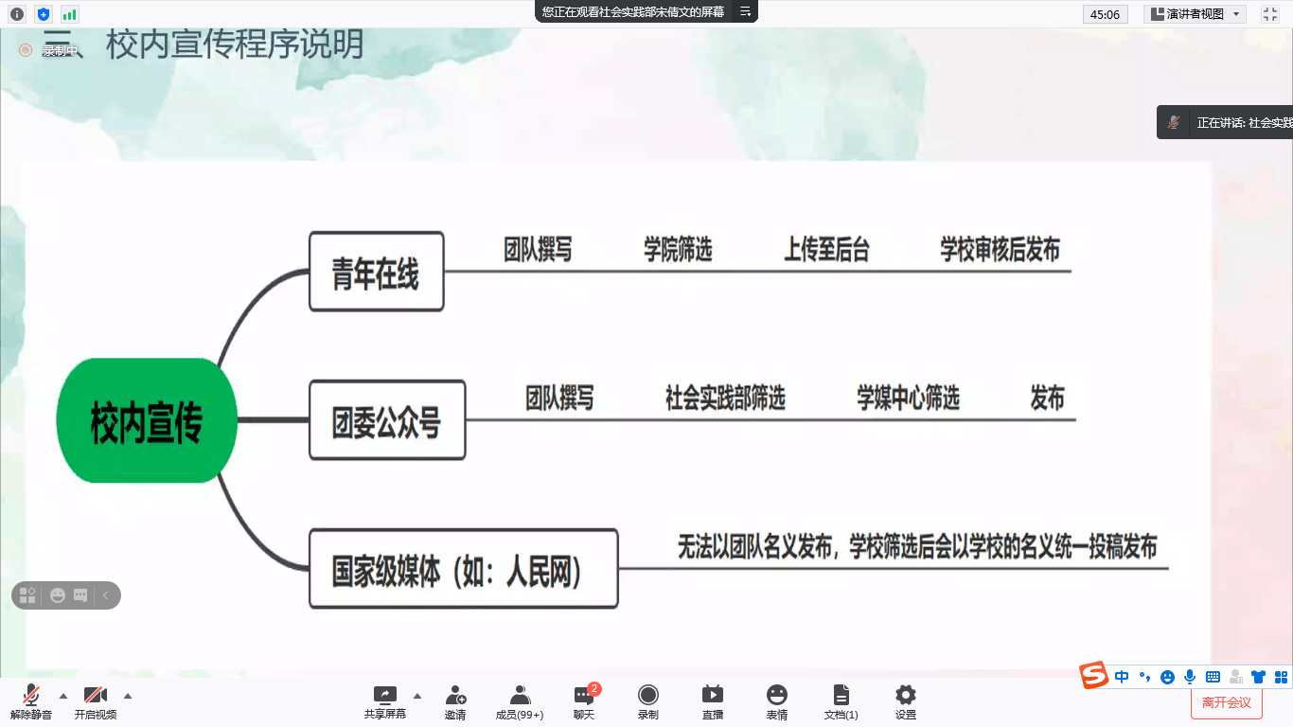Expand video options arrow beside 开启视频

click(128, 696)
